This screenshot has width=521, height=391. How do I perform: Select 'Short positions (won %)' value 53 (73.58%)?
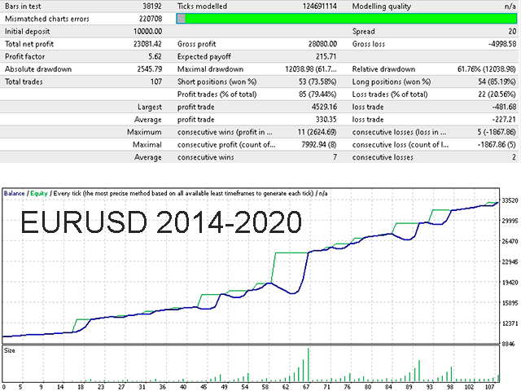click(317, 81)
